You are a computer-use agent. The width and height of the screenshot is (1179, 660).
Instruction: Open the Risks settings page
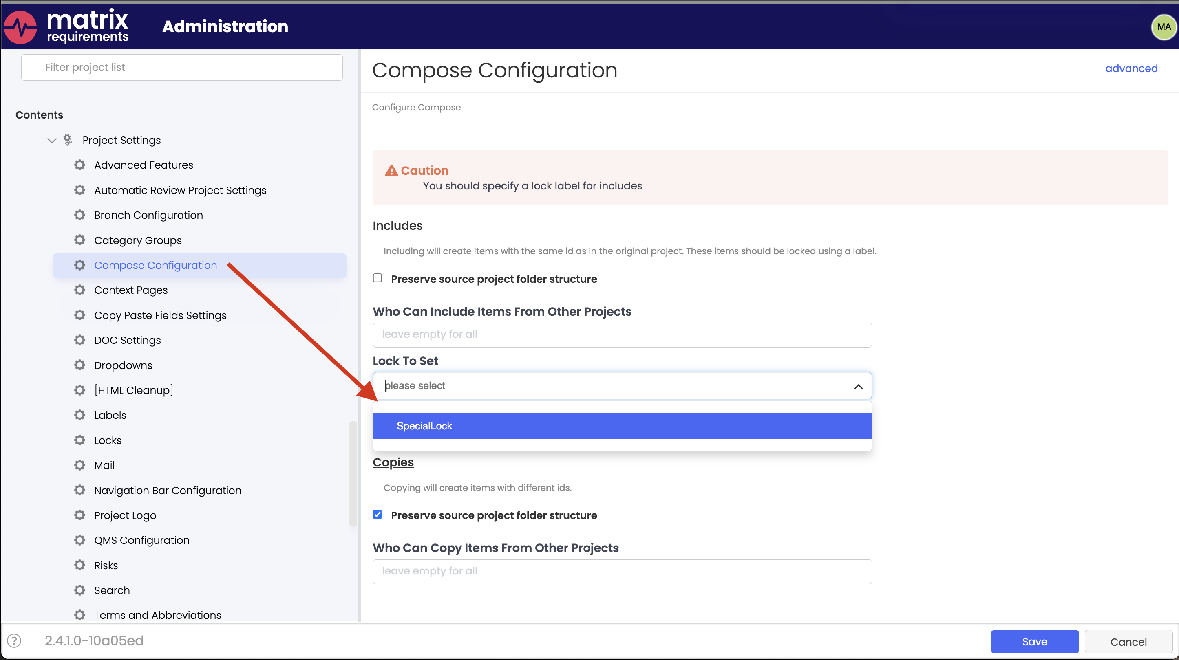[106, 565]
